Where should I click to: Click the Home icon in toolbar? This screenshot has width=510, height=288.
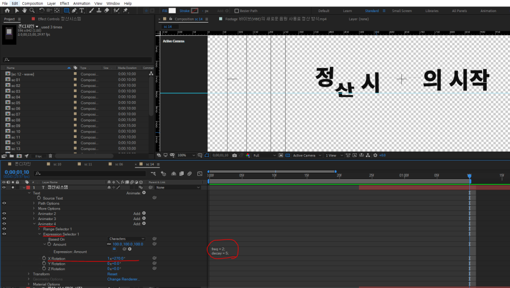pos(7,11)
